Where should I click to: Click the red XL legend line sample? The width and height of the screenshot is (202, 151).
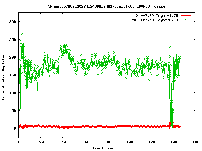coord(186,15)
